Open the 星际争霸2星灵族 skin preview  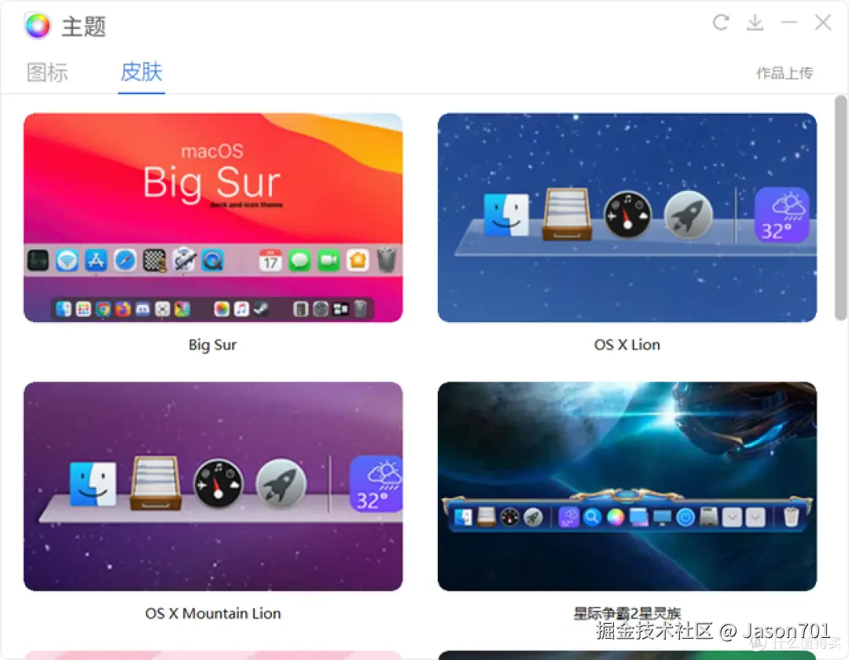point(627,486)
